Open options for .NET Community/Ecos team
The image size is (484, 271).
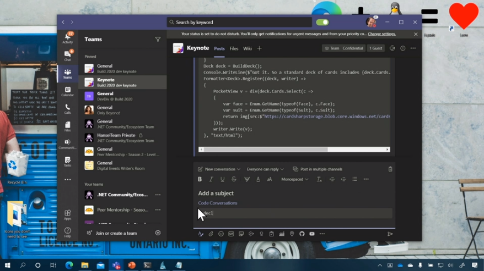tap(158, 195)
